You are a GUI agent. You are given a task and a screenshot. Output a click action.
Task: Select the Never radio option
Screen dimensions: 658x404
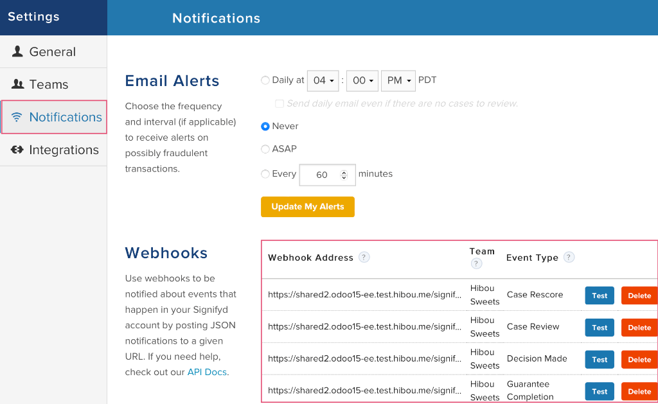(265, 127)
